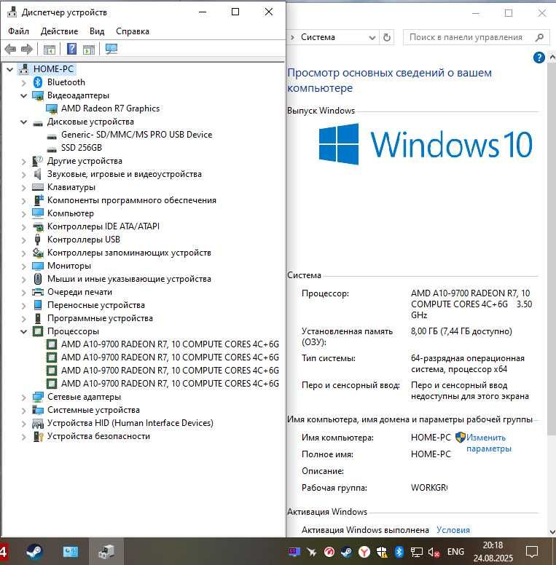Expand the Клавиатуры category

pos(24,187)
